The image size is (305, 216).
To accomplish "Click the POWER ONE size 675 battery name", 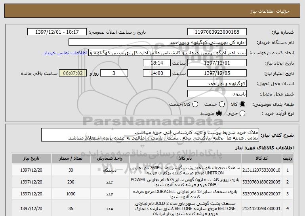I will 185,182.
